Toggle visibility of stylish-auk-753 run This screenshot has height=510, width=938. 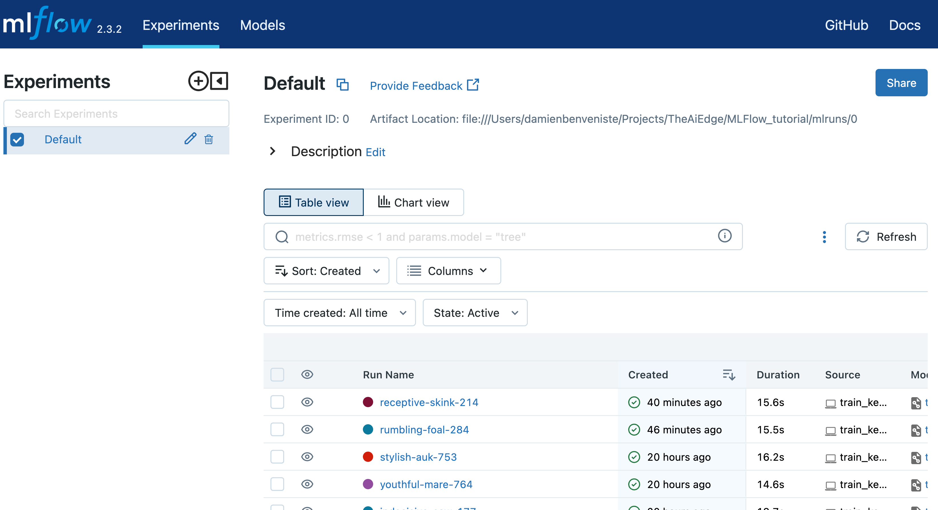(307, 457)
